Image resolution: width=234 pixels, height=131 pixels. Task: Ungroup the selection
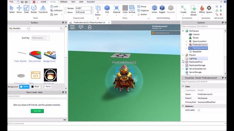(x=143, y=11)
